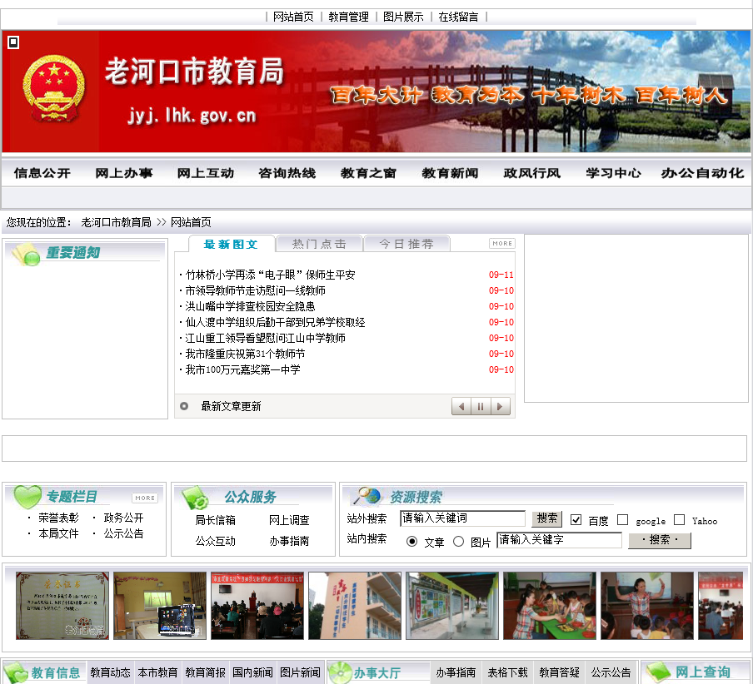Open article 洪山嘴中学排查校园安全隐患

point(250,306)
